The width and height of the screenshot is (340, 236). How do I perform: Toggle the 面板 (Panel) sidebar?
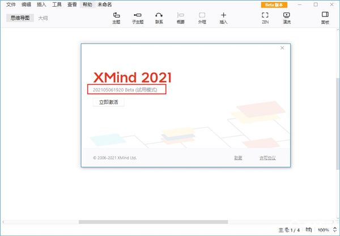325,18
